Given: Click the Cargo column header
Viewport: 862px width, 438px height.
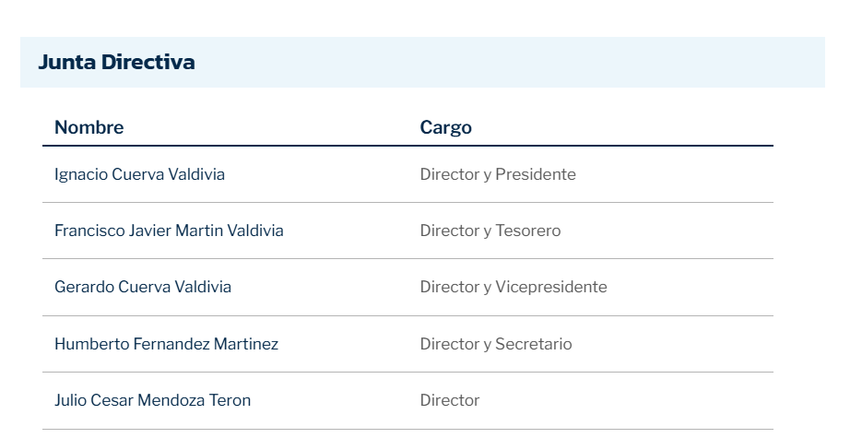Looking at the screenshot, I should click(446, 127).
